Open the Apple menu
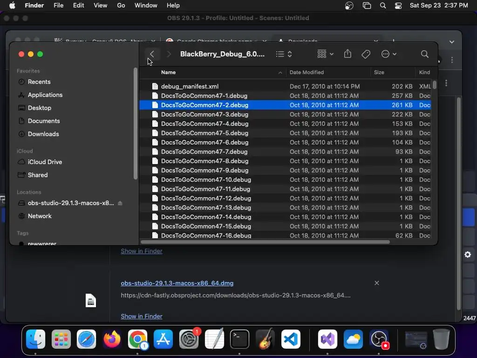 click(x=12, y=6)
